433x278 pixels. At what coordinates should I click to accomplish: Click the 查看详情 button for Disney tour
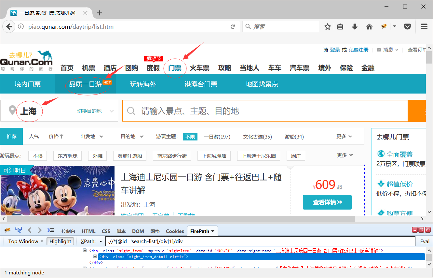point(327,202)
